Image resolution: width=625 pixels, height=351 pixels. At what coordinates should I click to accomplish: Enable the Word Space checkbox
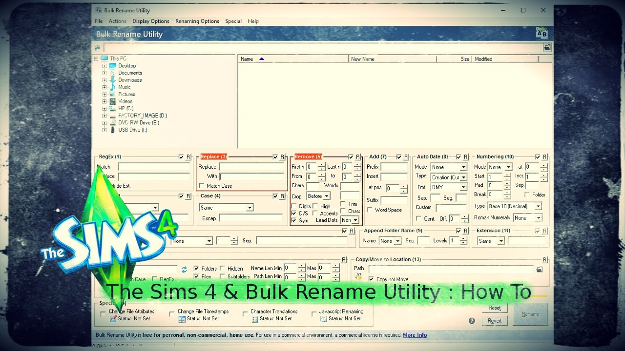coord(370,210)
